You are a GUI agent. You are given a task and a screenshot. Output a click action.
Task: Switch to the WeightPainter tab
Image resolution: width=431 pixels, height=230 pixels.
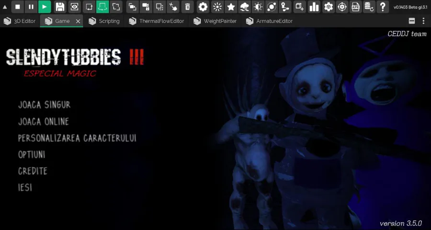coord(215,21)
